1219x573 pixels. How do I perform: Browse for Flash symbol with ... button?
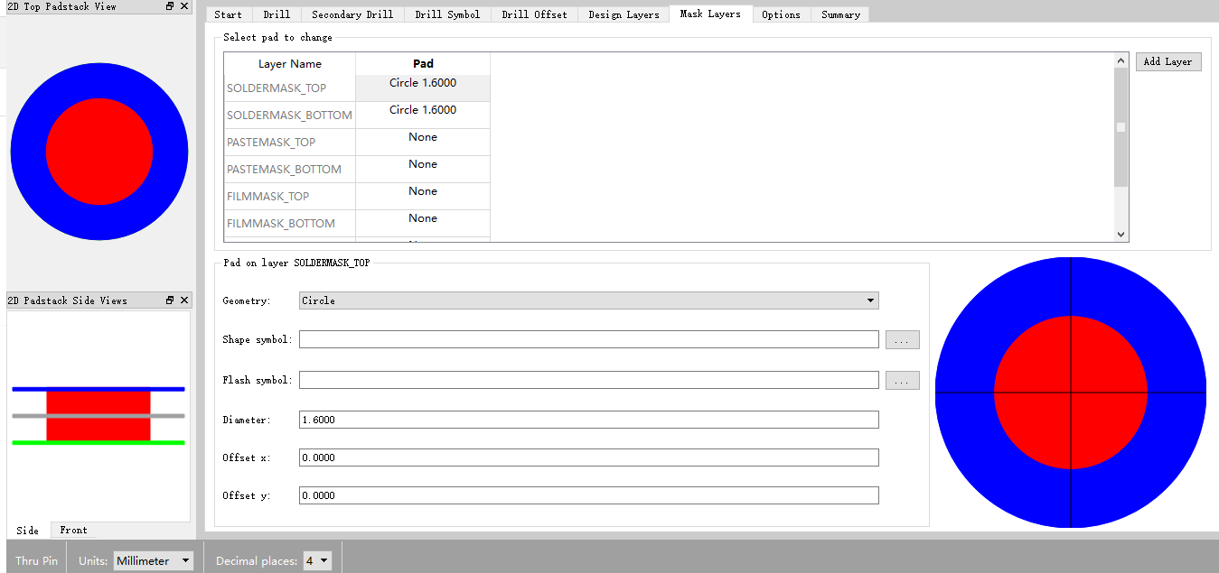(x=903, y=381)
